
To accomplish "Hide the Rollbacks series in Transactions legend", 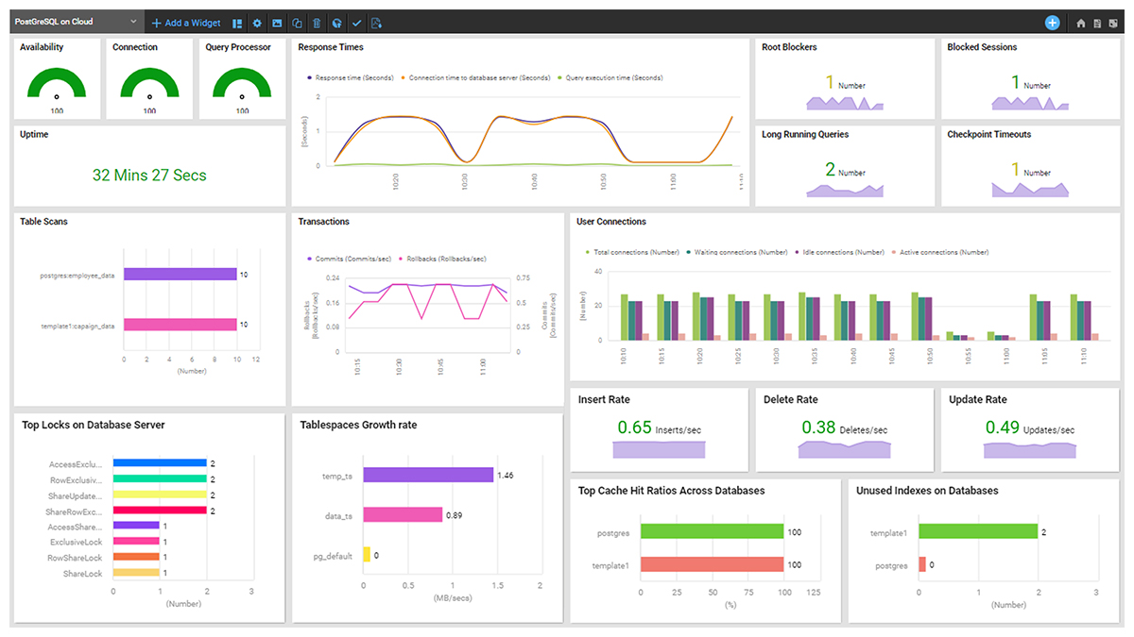I will 442,259.
